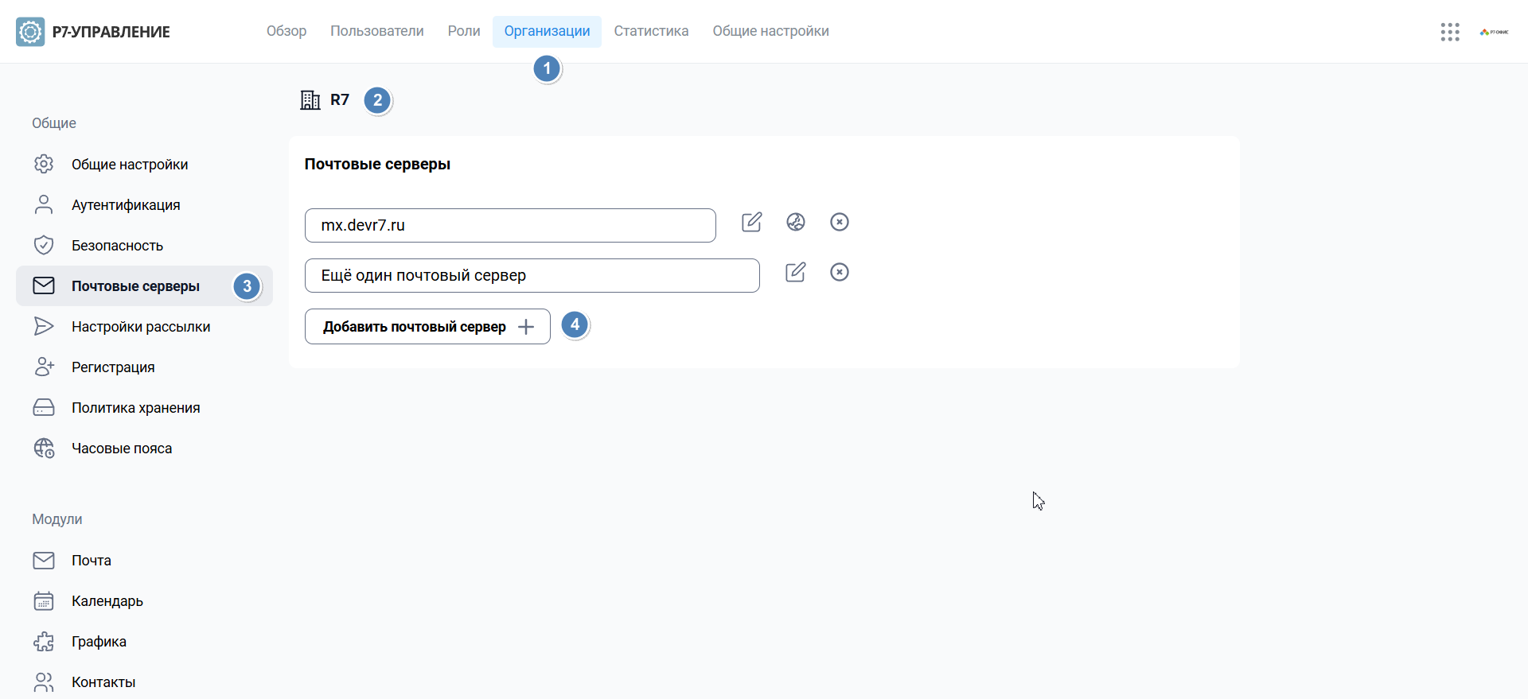Select Безопасность in the sidebar
This screenshot has width=1528, height=699.
(x=117, y=246)
